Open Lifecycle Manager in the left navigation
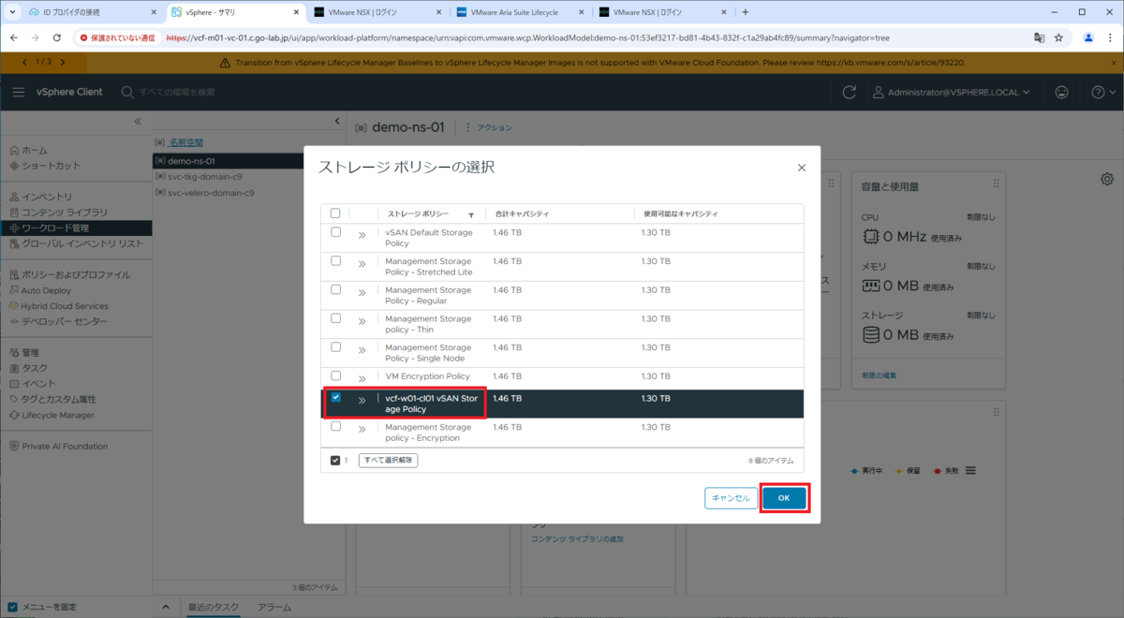 (58, 415)
